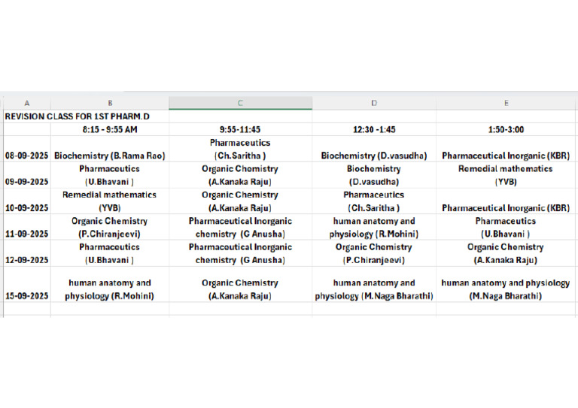
Task: Select Pharmaceutics (Ch.Saritha) in 08-09-2025 row
Action: [240, 149]
